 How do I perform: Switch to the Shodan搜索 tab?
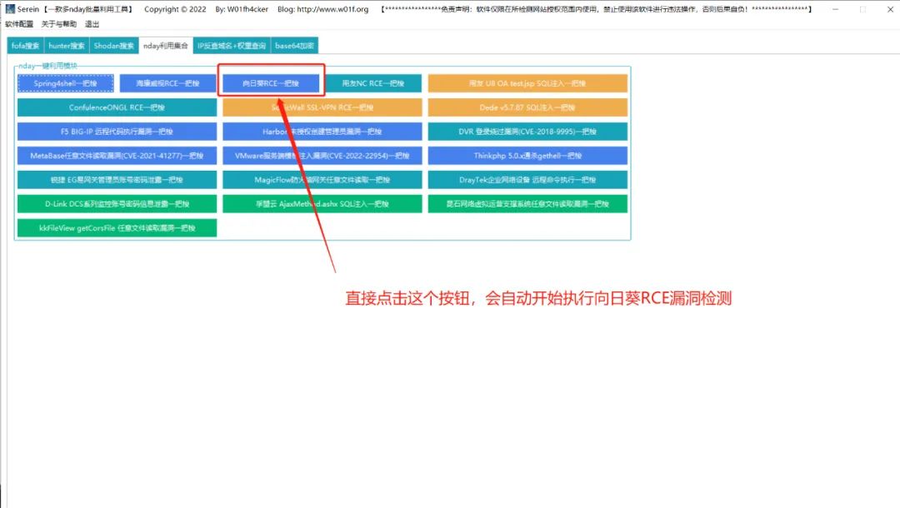113,46
